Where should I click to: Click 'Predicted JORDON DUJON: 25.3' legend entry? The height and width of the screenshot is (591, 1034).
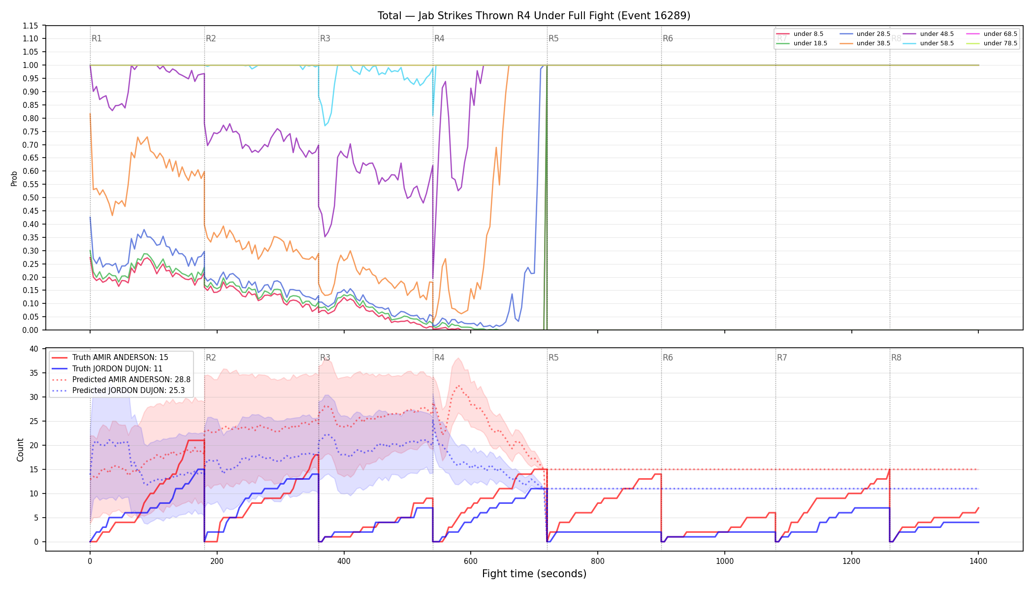[118, 391]
